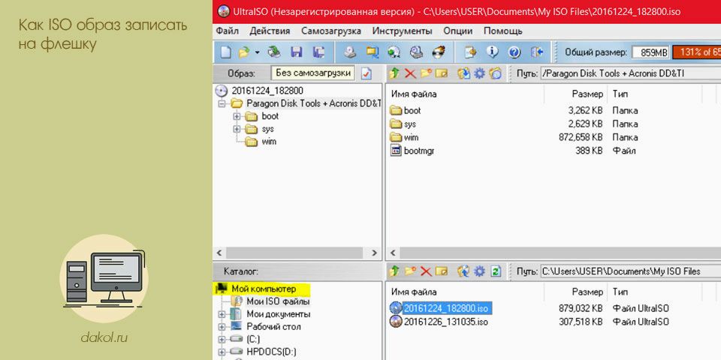The height and width of the screenshot is (360, 721).
Task: Click the add files icon in image pane toolbar
Action: [464, 73]
